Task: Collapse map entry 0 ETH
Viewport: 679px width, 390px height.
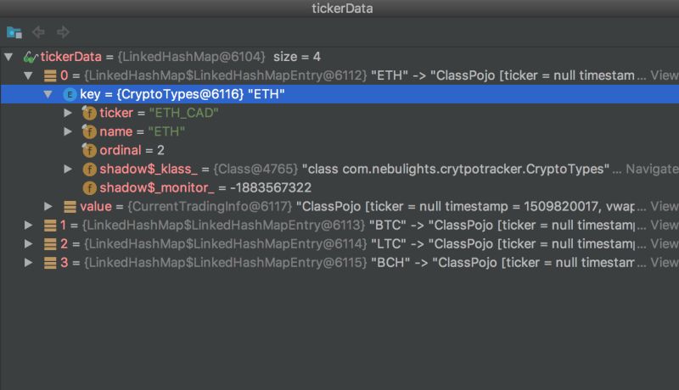Action: [28, 75]
